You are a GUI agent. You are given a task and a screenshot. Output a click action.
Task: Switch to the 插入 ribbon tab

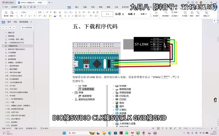pos(77,7)
